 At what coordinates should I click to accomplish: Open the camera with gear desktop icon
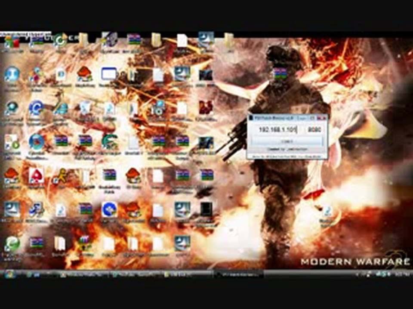[158, 108]
